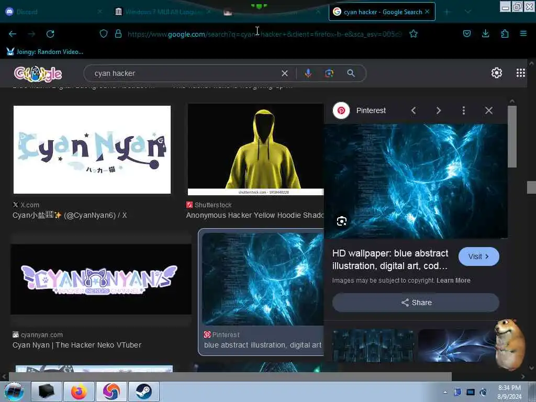The width and height of the screenshot is (536, 402).
Task: Open a new tab with the plus button
Action: click(x=447, y=12)
